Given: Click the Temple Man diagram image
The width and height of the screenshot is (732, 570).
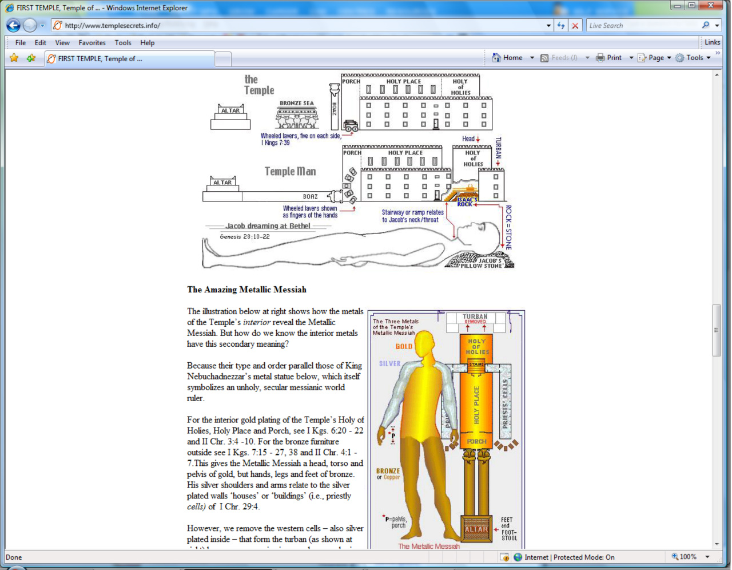Looking at the screenshot, I should [x=358, y=171].
